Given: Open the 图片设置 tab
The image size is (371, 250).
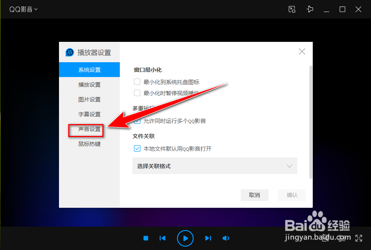Looking at the screenshot, I should click(x=89, y=100).
